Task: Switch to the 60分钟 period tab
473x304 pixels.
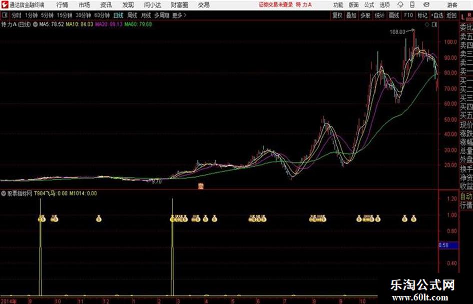Action: (x=102, y=15)
